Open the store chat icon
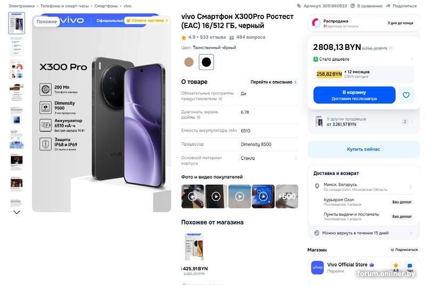 click(x=409, y=267)
